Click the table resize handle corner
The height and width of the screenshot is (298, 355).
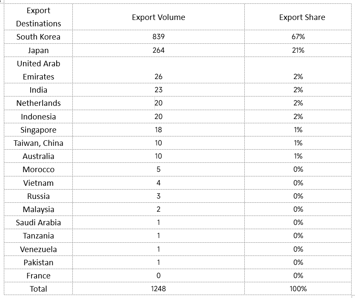coord(353,296)
